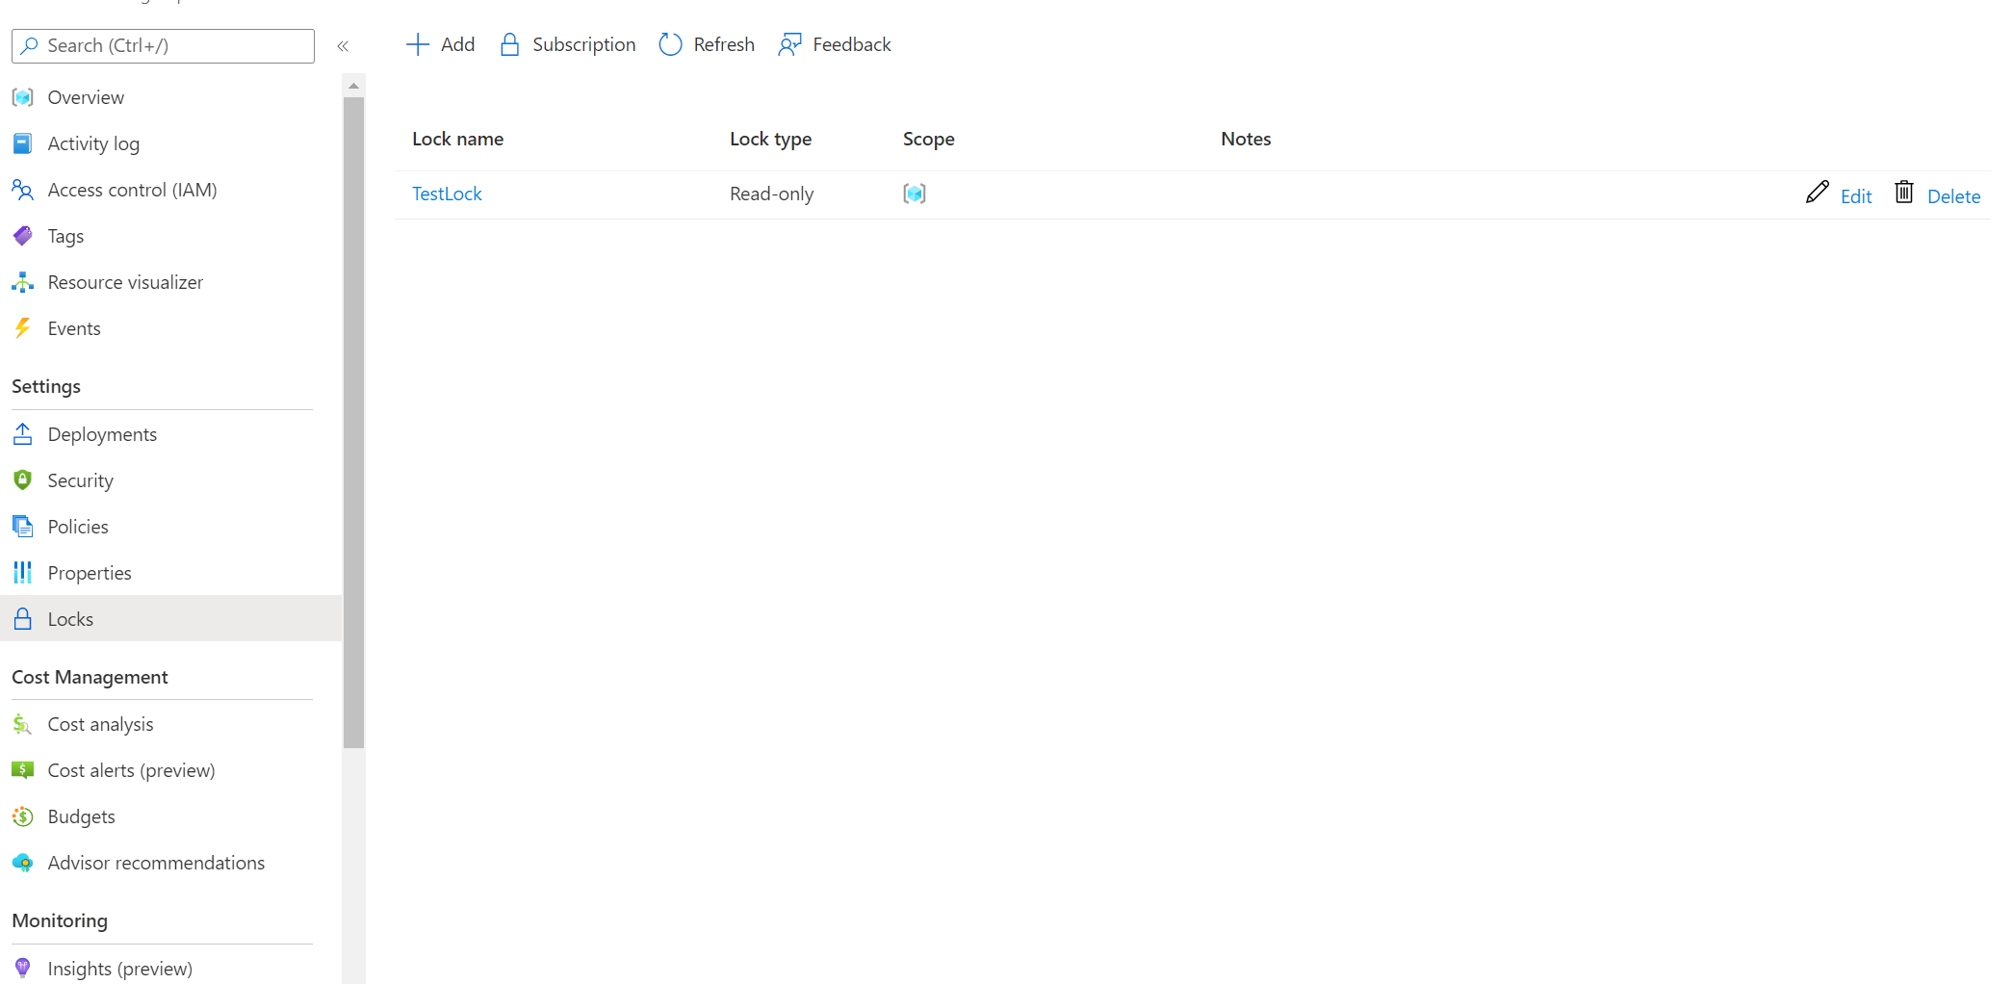
Task: Open Resource visualizer via its sidebar icon
Action: point(22,281)
